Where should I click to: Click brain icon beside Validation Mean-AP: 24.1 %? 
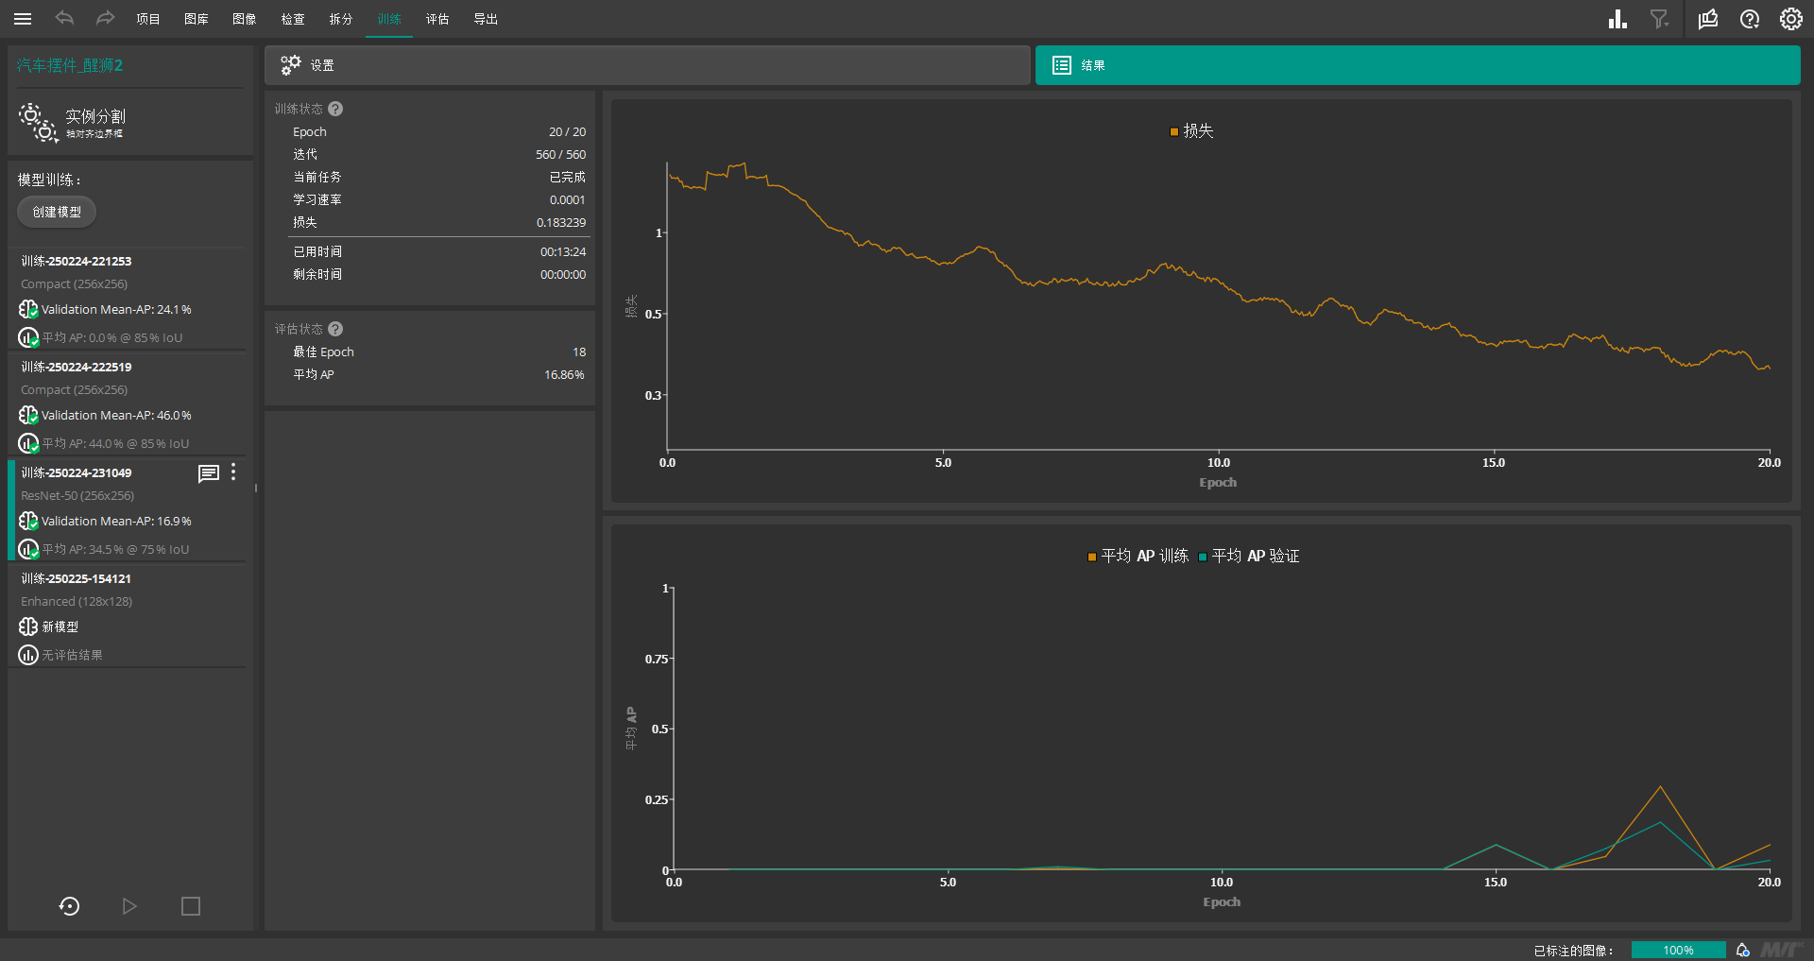click(28, 309)
